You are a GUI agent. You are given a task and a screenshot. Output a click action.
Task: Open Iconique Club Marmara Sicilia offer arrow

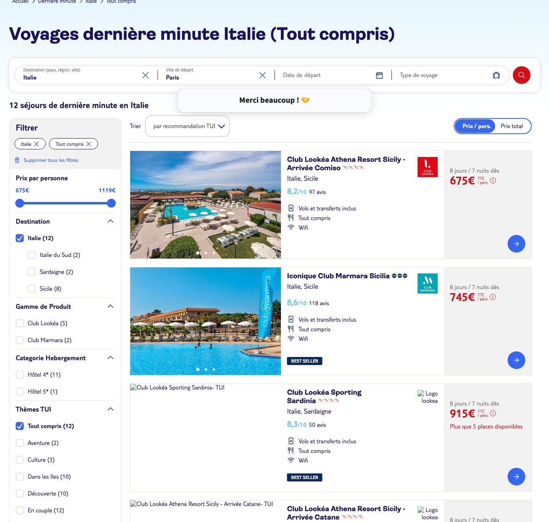(516, 360)
